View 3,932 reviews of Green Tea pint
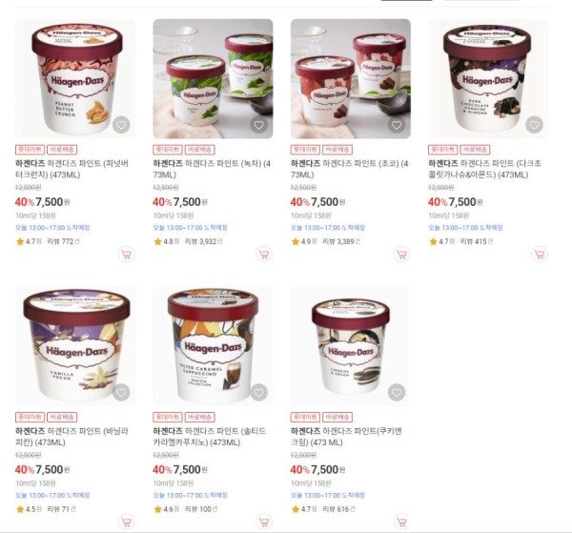Viewport: 572px width, 533px height. point(204,241)
